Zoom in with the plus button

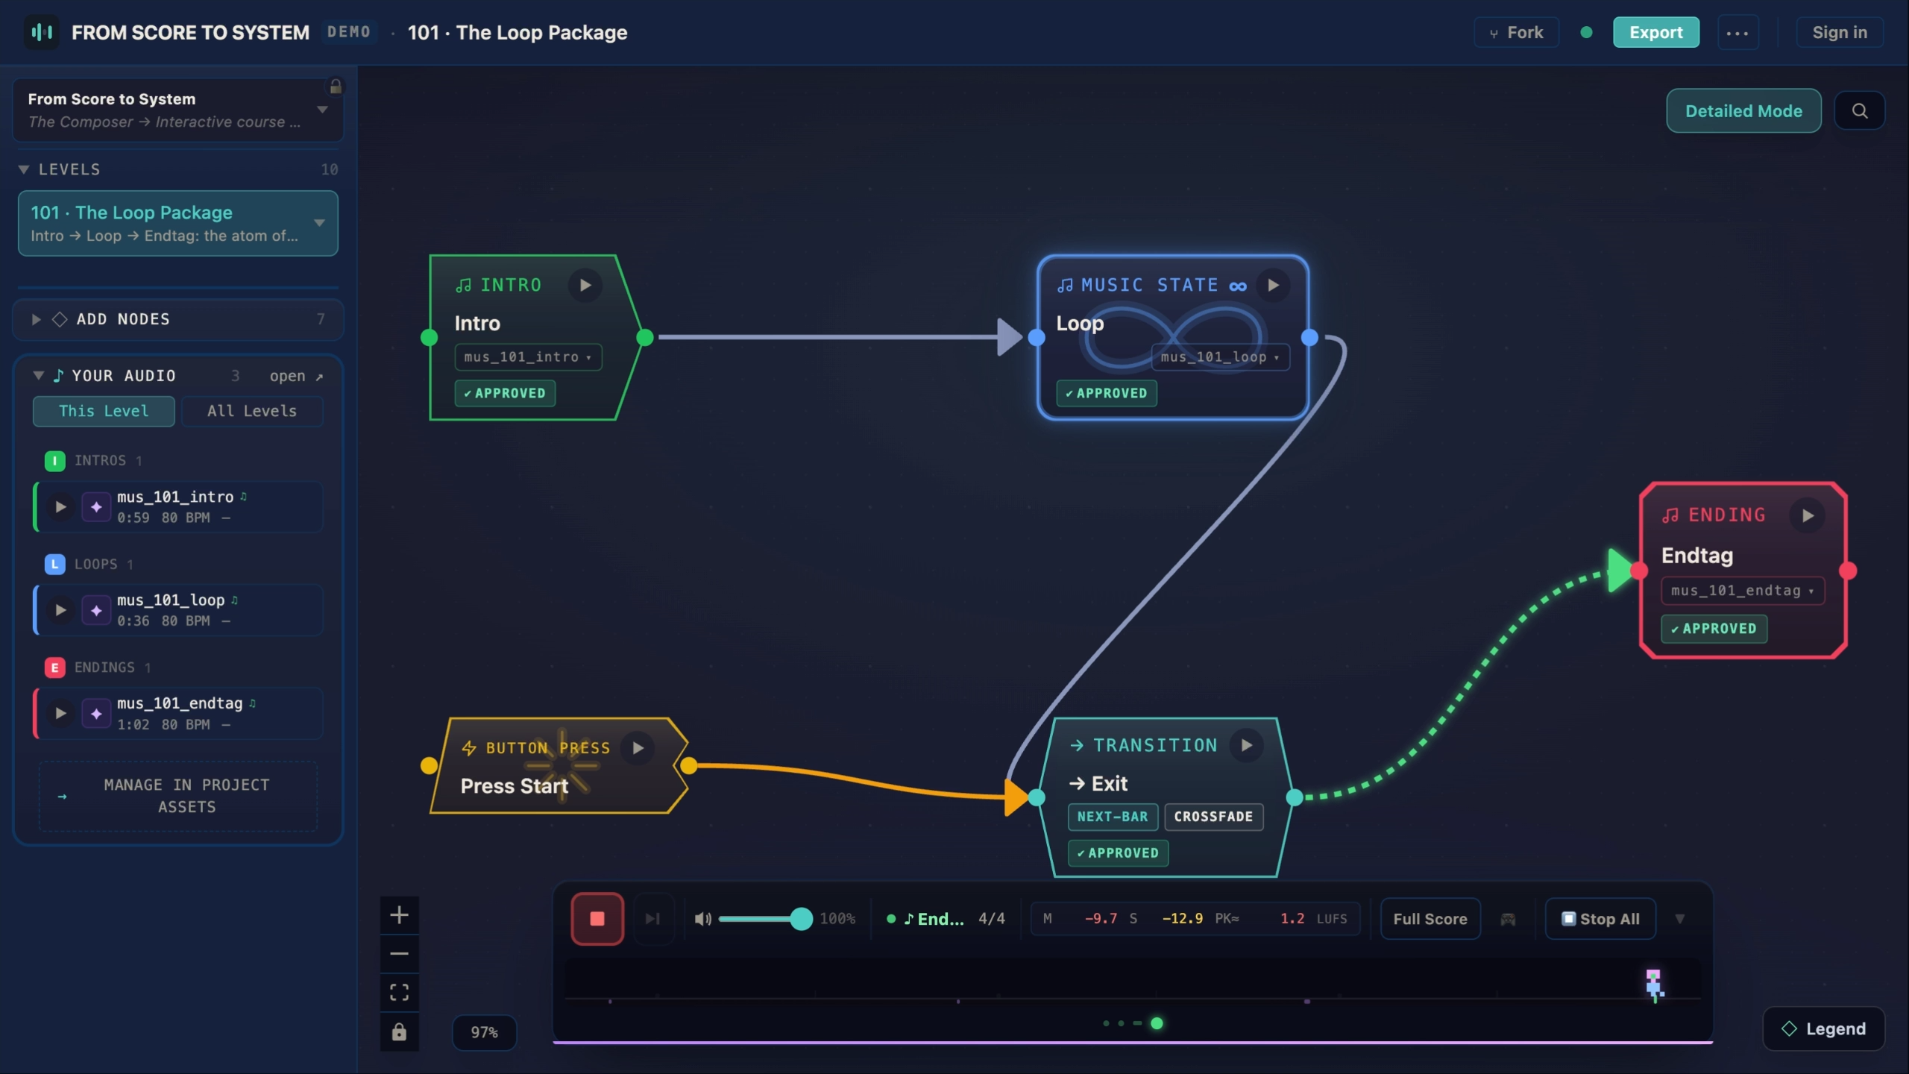point(399,915)
